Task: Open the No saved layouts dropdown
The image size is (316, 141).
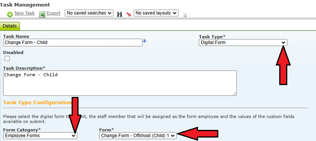Action: [x=156, y=13]
